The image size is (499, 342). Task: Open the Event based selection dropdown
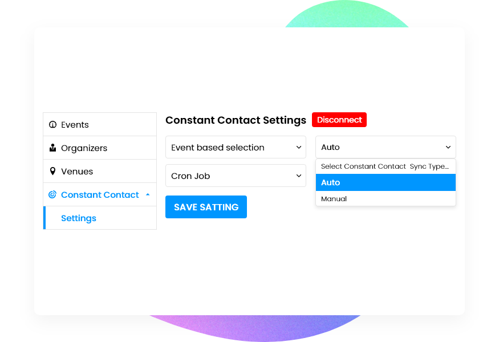point(236,147)
